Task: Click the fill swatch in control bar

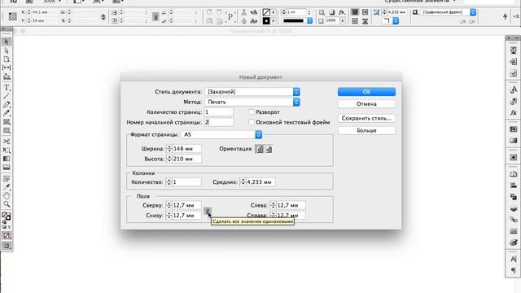Action: 266,12
